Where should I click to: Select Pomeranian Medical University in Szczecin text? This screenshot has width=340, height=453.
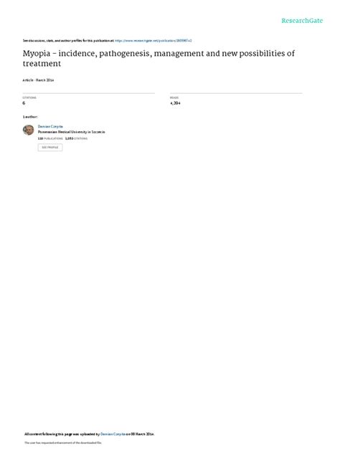72,132
